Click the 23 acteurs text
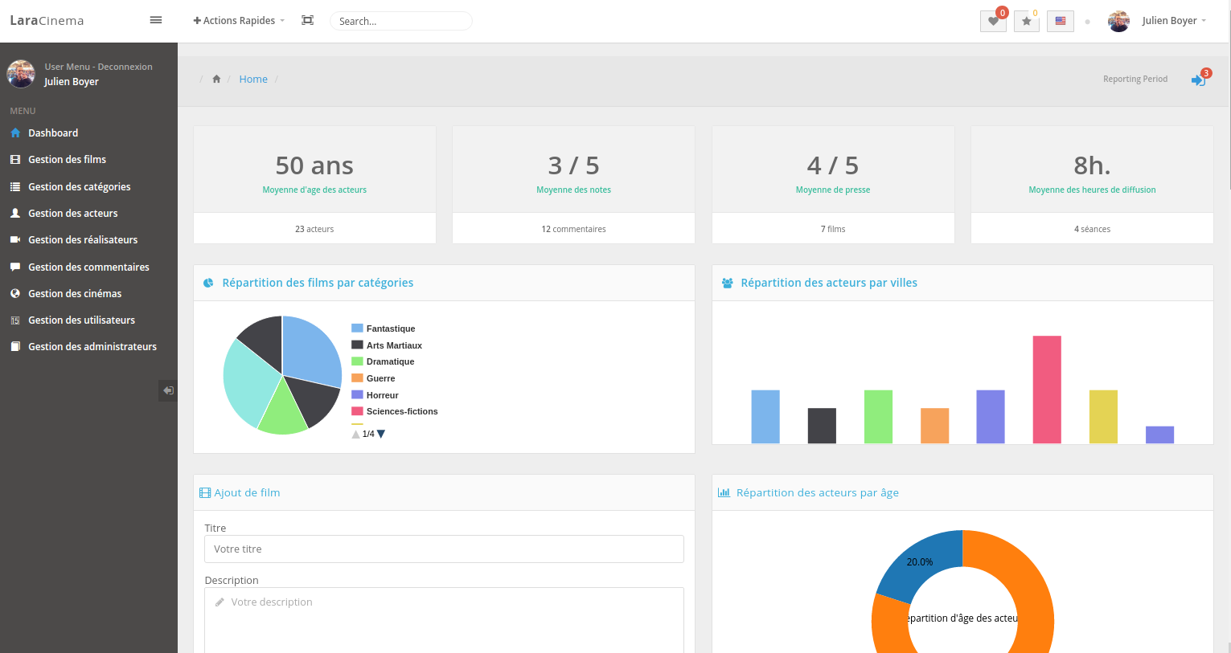 [x=314, y=229]
